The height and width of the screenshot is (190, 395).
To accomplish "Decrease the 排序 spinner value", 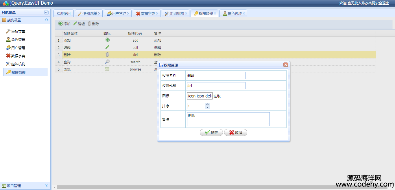I will 207,107.
